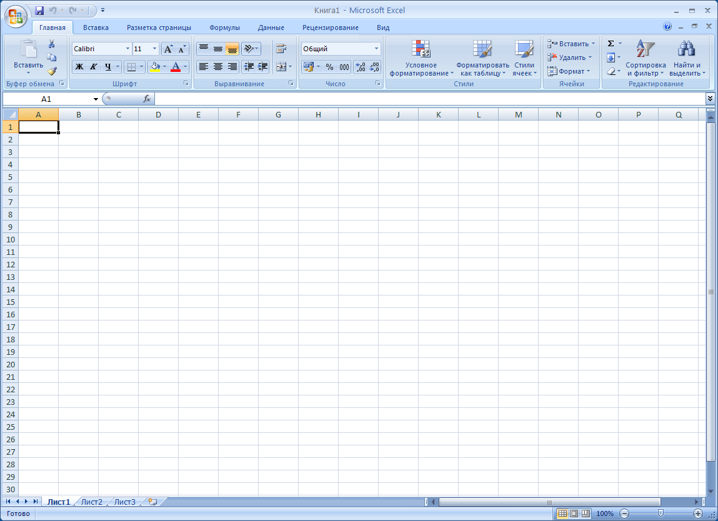Viewport: 718px width, 521px height.
Task: Switch to the Разметка страницы tab
Action: [159, 27]
